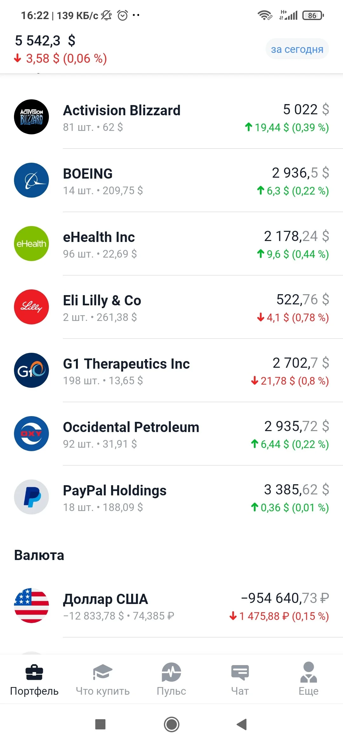Tap the G1 Therapeutics logo icon
The image size is (343, 745).
pyautogui.click(x=31, y=370)
